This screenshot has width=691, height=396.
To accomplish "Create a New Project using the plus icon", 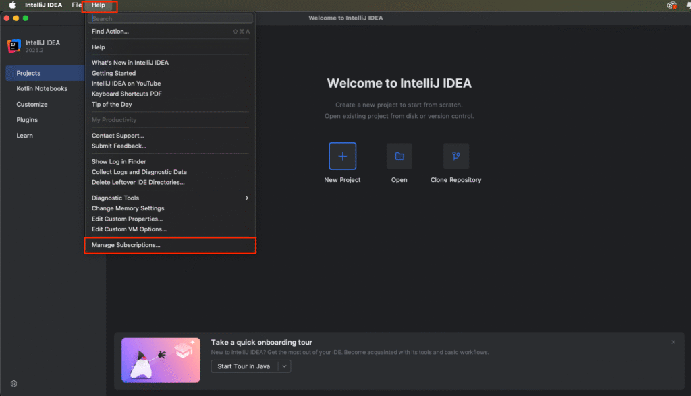I will (x=342, y=156).
